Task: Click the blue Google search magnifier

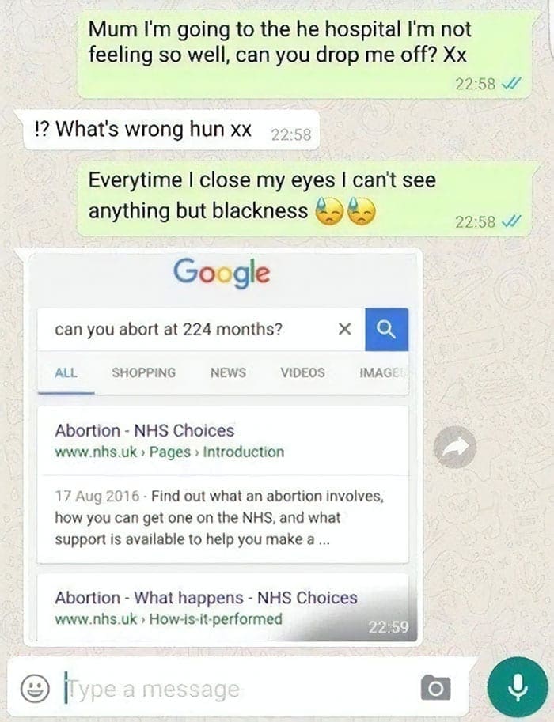Action: pos(387,329)
